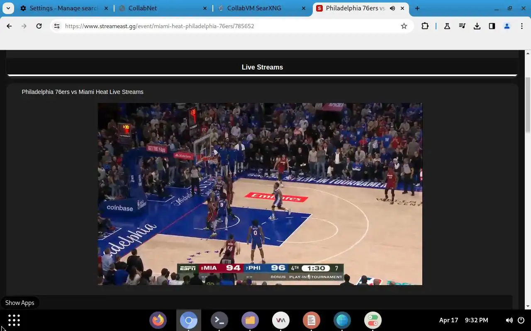This screenshot has width=531, height=331.
Task: Open the Extensions puzzle icon
Action: tap(425, 26)
